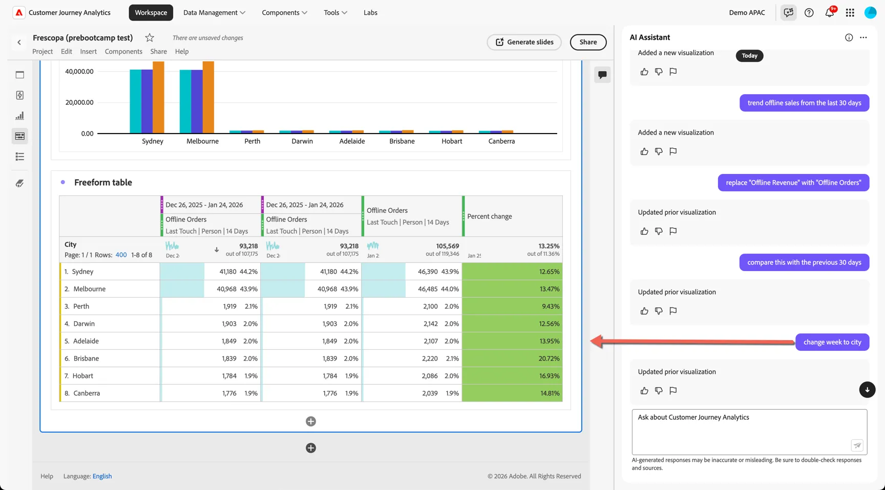Click the Ask about Customer Journey Analytics field
Screen dimensions: 885x490
point(749,432)
